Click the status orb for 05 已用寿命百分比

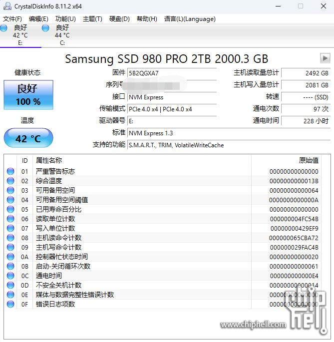click(10, 209)
